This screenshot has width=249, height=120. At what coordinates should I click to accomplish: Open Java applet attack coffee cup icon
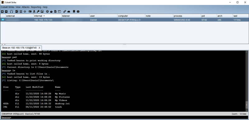[51, 12]
